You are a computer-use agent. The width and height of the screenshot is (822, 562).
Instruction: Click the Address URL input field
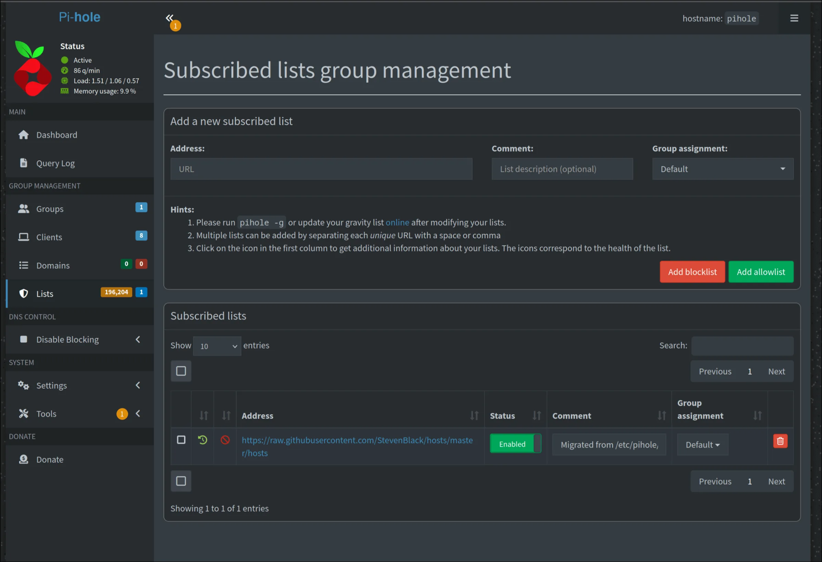tap(321, 169)
